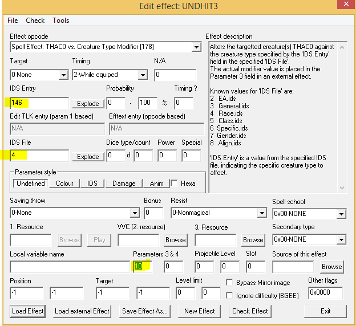Screen dimensions: 356x326
Task: Click the saving throw Bonus field
Action: coord(153,213)
